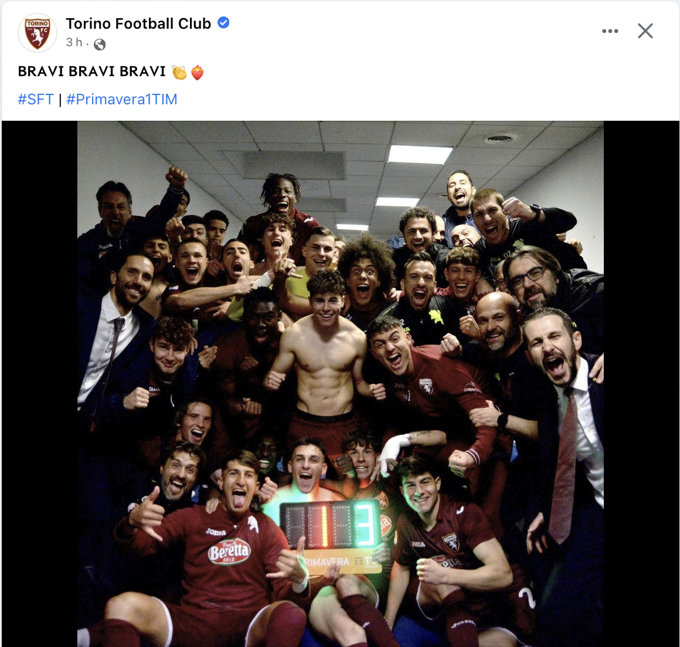
Task: Click the globe public audience icon
Action: pos(100,44)
